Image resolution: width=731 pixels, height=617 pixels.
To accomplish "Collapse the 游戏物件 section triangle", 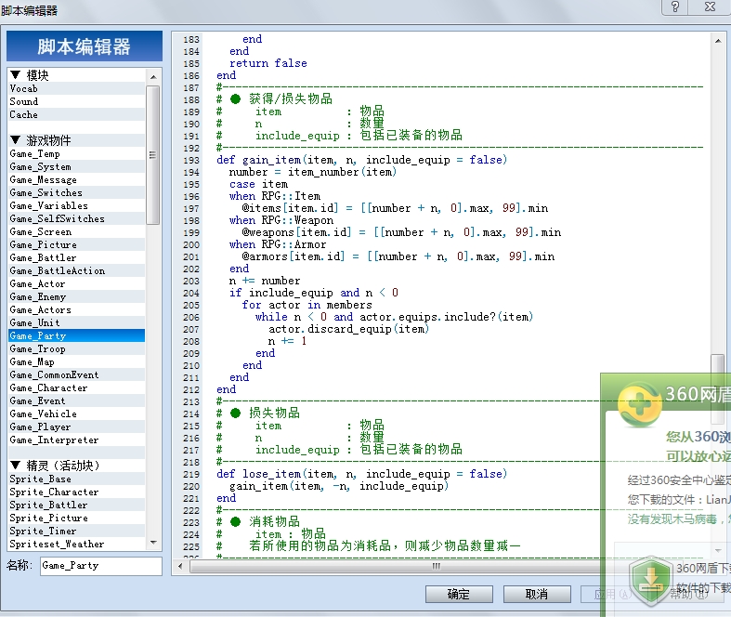I will 16,140.
